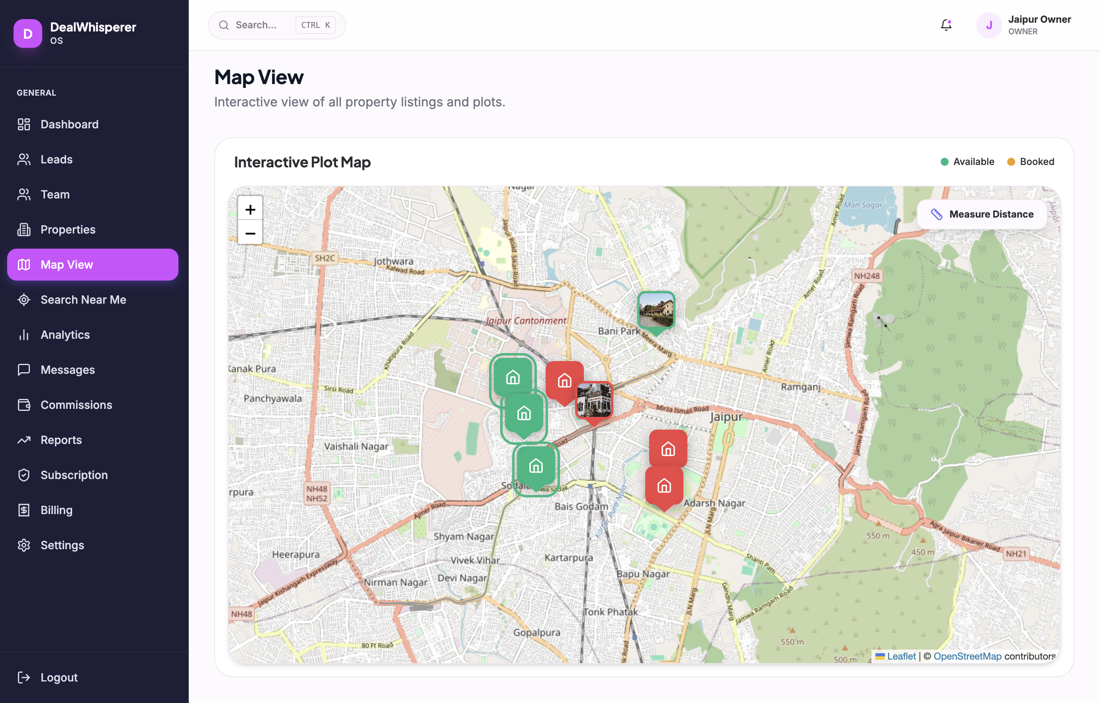Click the Analytics bar chart icon
Screen dimensions: 1100x703
[24, 335]
